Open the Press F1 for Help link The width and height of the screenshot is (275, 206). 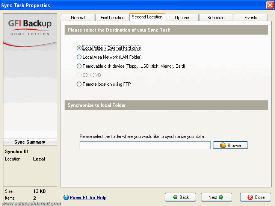click(x=88, y=198)
